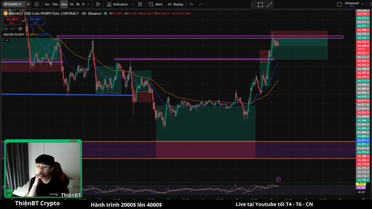Open the candlestick chart type selector
Viewport: 372px width, 209px height.
pyautogui.click(x=98, y=4)
